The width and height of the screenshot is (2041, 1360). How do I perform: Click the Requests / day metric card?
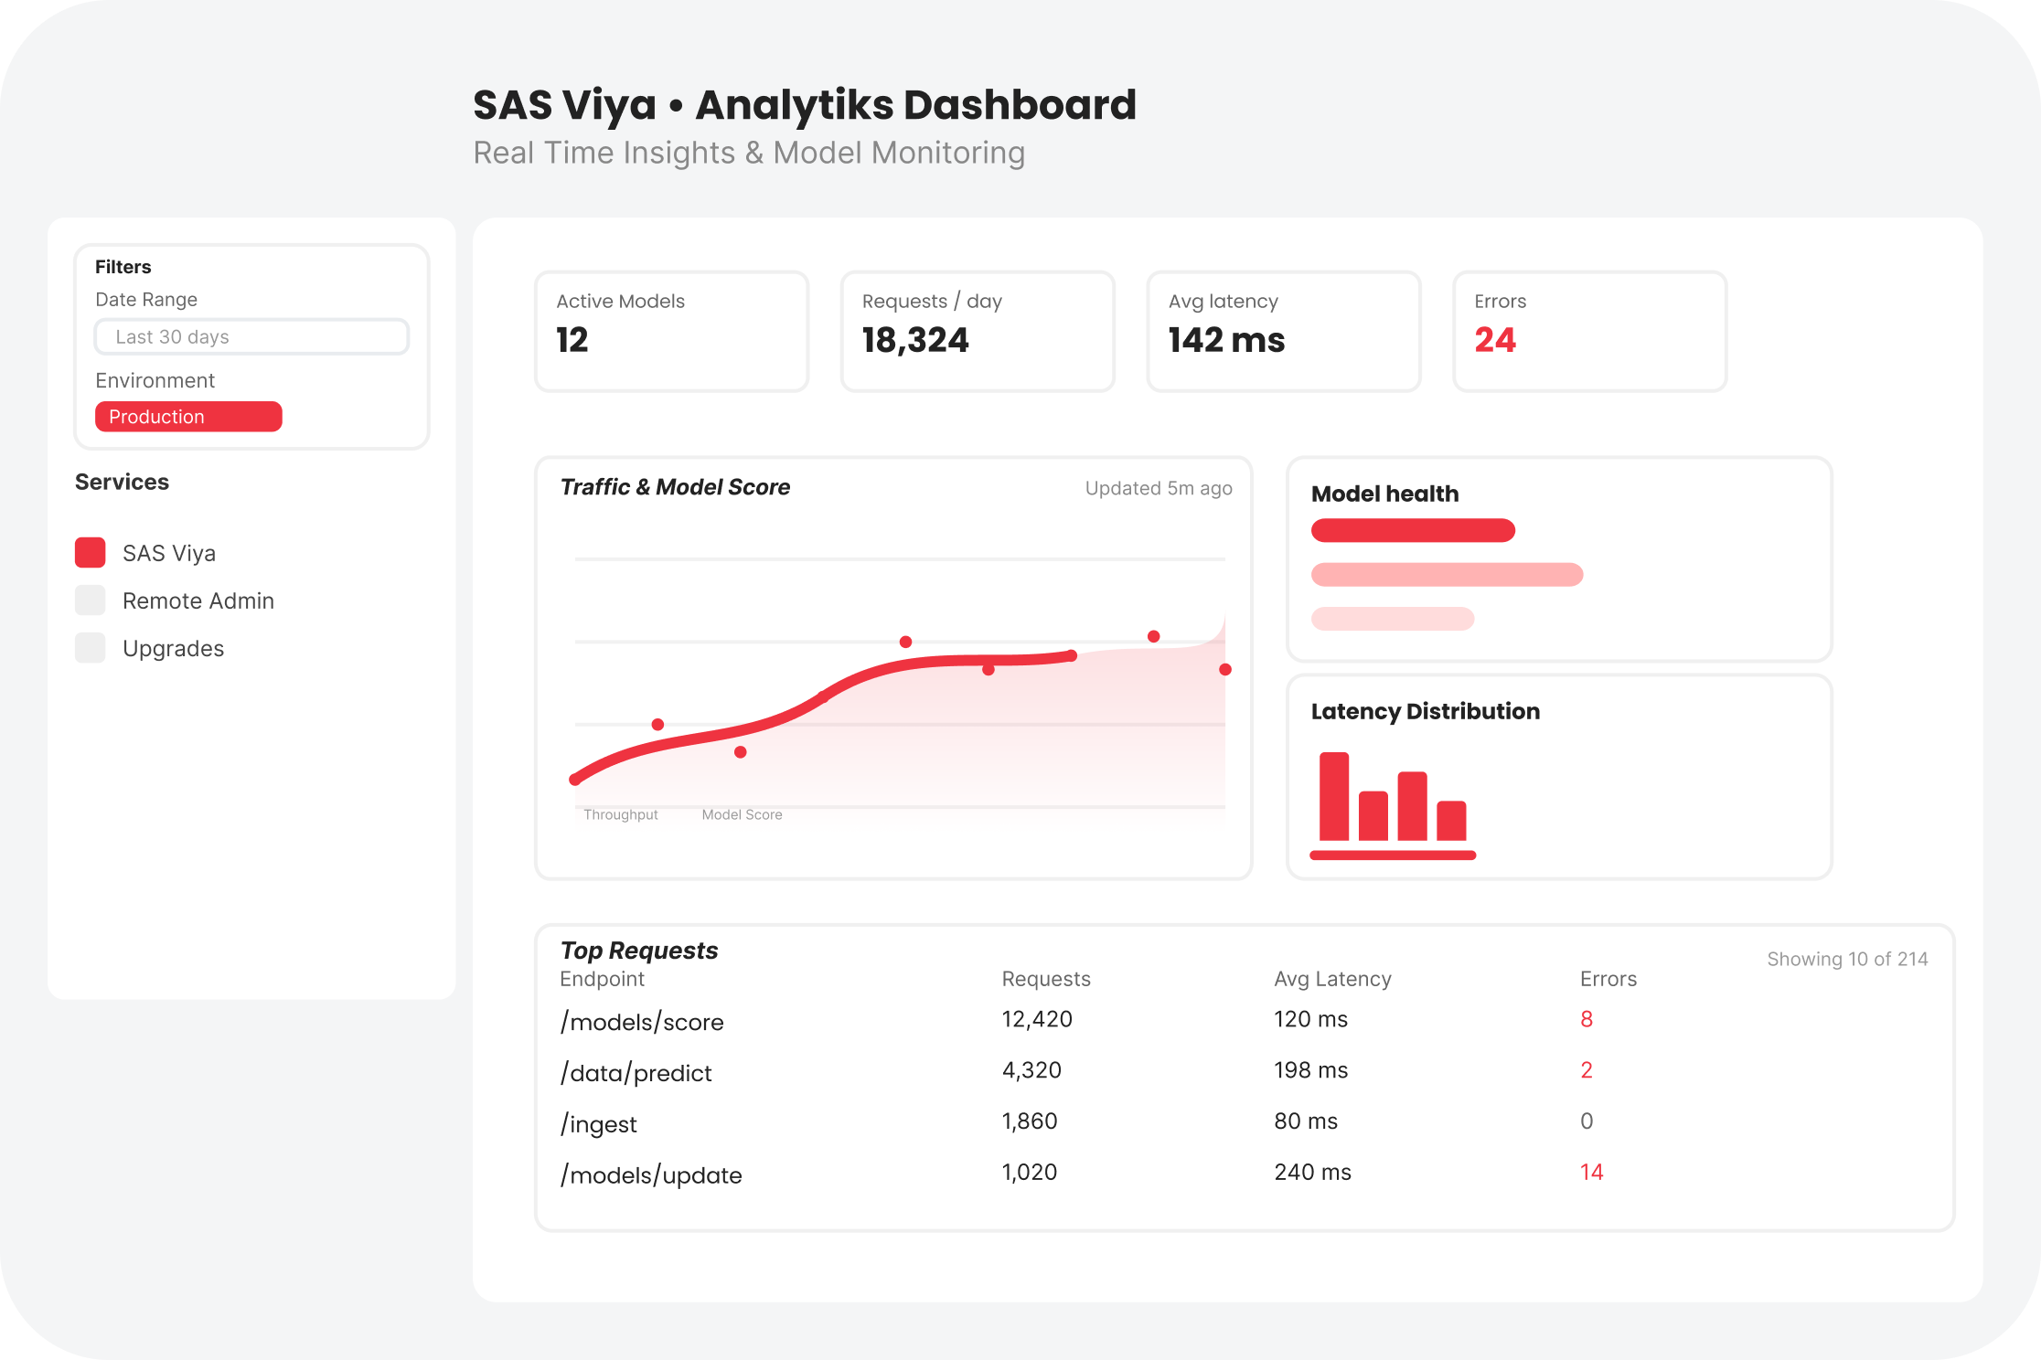978,331
